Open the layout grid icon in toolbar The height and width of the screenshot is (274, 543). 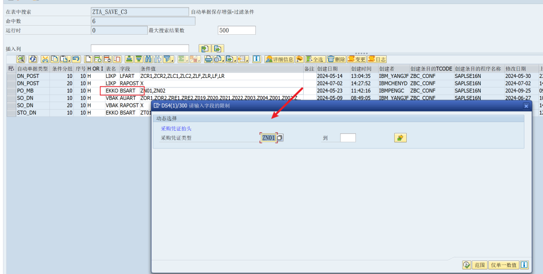(x=243, y=59)
